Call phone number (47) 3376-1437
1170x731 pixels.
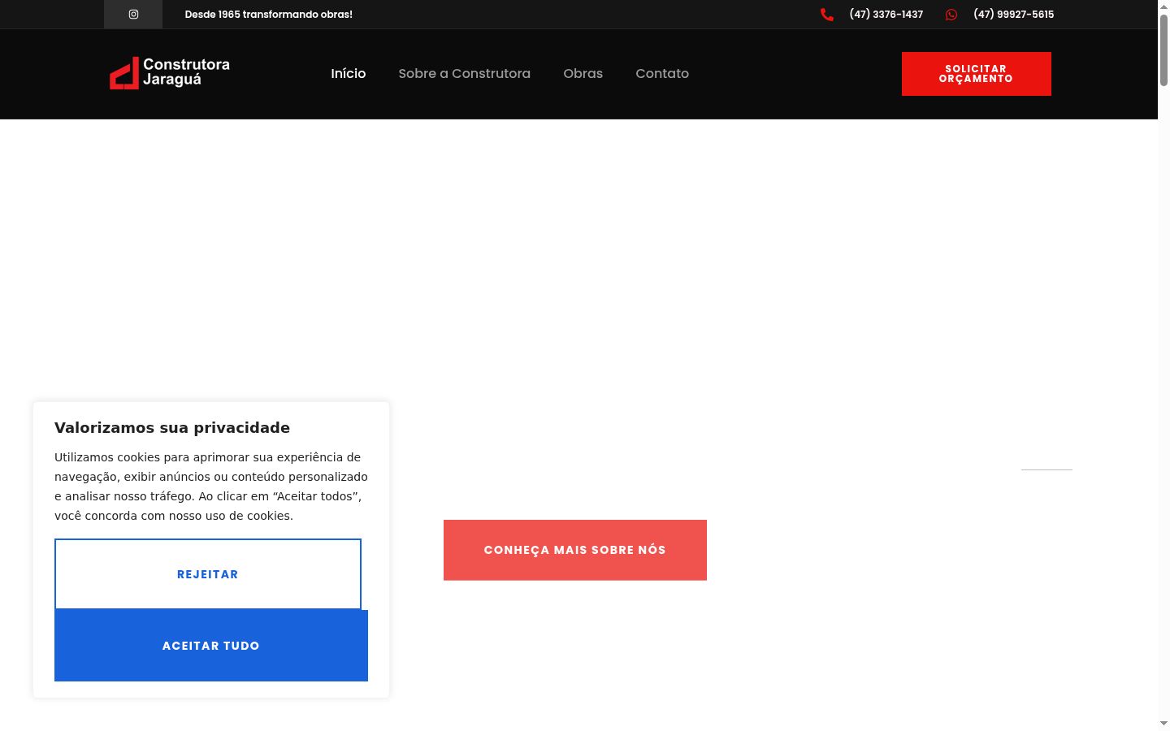886,15
